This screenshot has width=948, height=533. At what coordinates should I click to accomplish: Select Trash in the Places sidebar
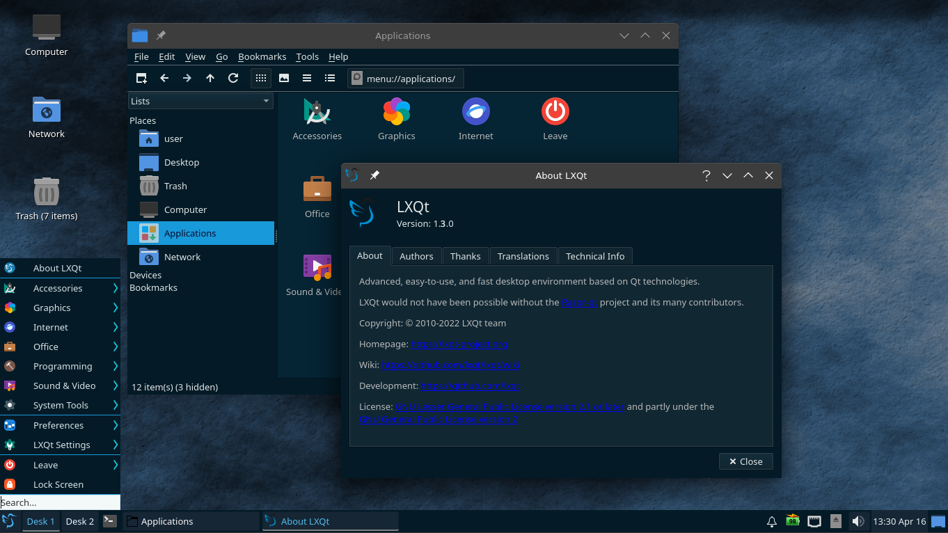coord(175,186)
